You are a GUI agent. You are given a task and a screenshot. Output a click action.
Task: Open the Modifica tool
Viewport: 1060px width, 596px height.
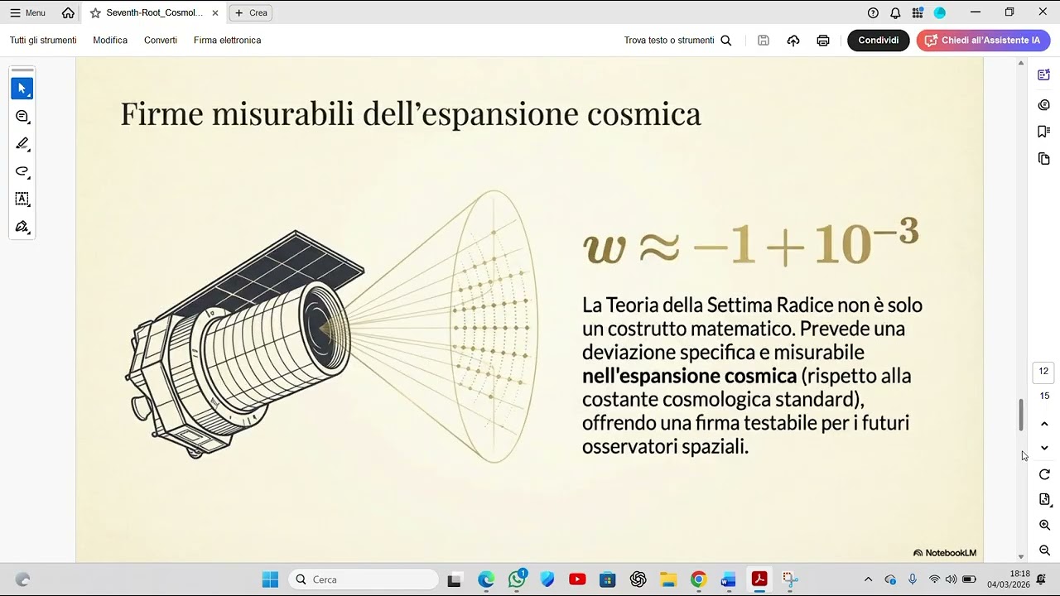[x=110, y=41]
